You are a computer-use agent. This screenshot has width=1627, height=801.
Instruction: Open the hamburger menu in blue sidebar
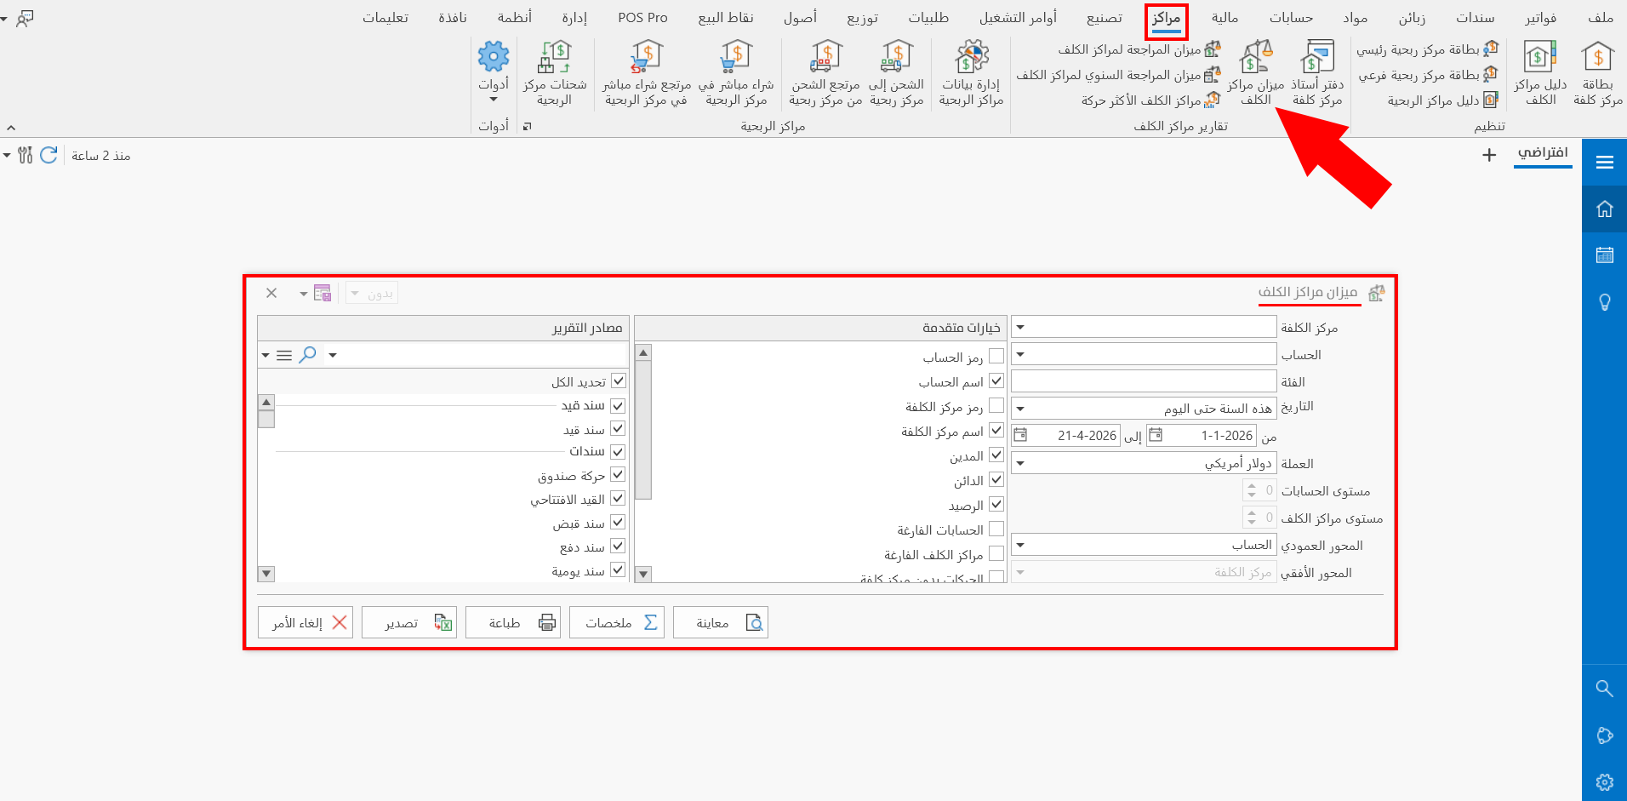tap(1605, 162)
